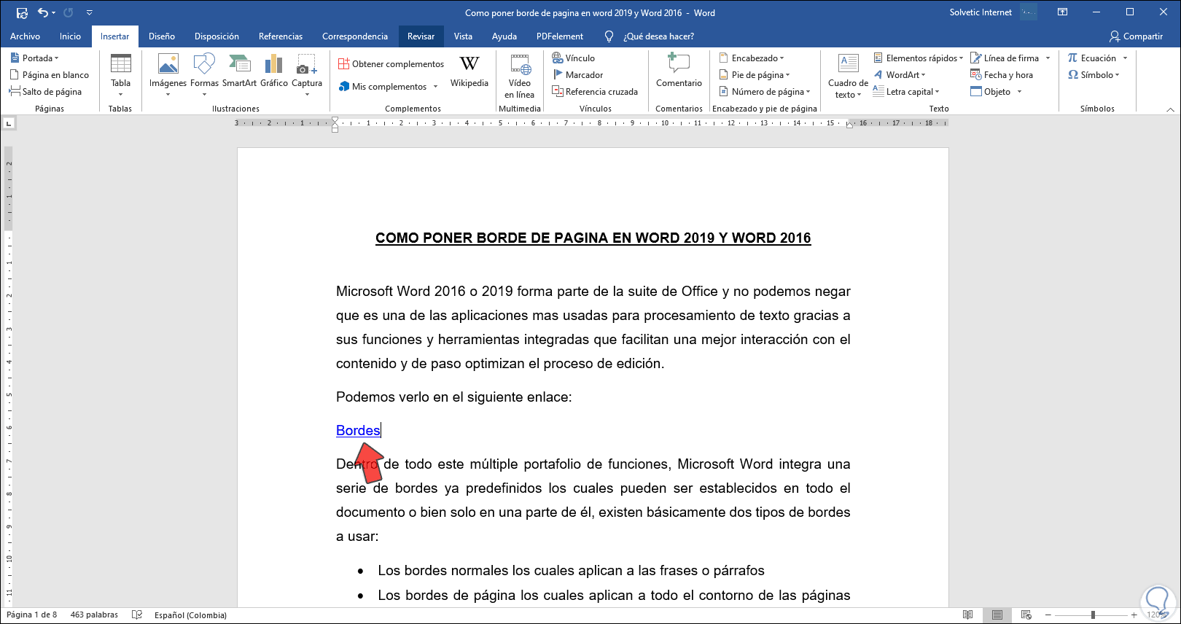Open the Archivo menu
Viewport: 1181px width, 624px height.
pyautogui.click(x=26, y=36)
